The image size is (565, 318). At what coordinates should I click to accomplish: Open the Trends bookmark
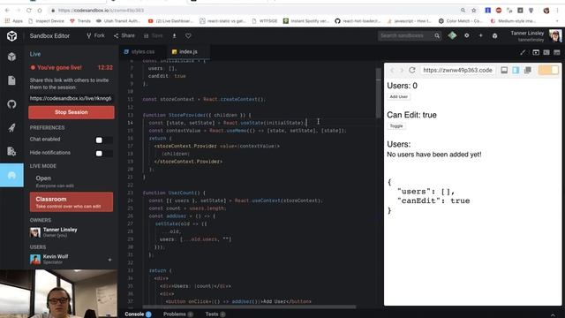80,21
